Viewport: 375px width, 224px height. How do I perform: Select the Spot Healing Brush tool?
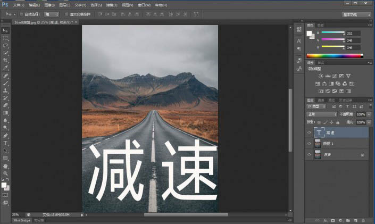tap(5, 76)
